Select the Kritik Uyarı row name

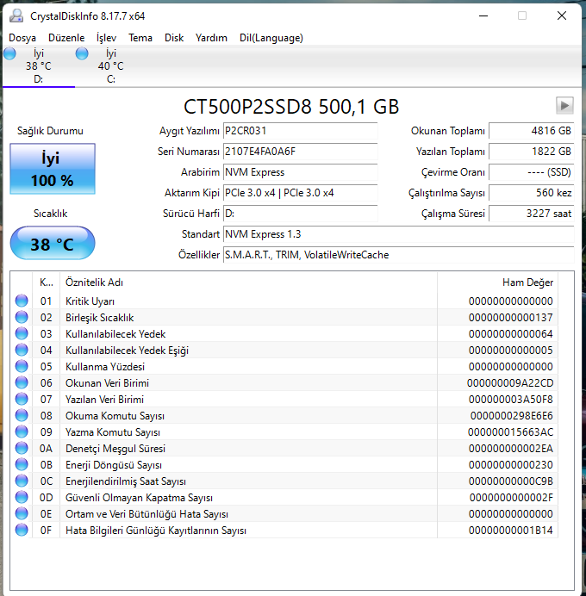pos(90,301)
